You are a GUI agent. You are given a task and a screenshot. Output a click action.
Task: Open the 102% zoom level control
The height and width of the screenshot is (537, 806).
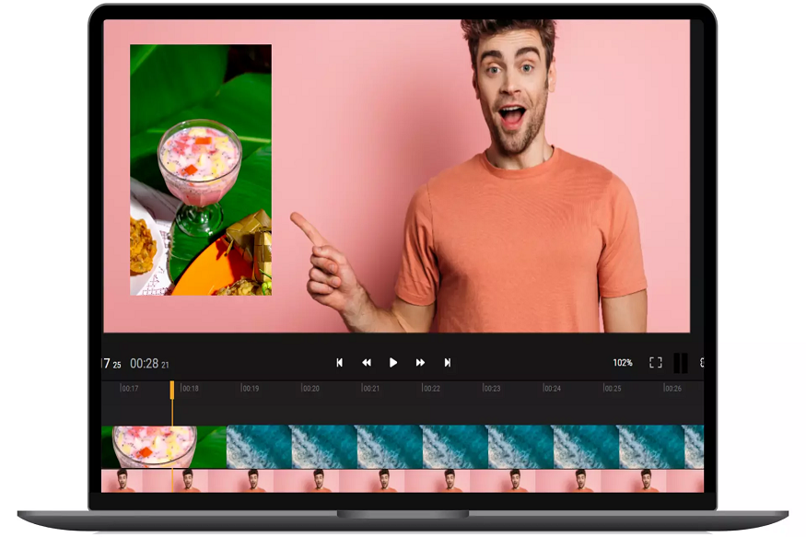coord(623,363)
